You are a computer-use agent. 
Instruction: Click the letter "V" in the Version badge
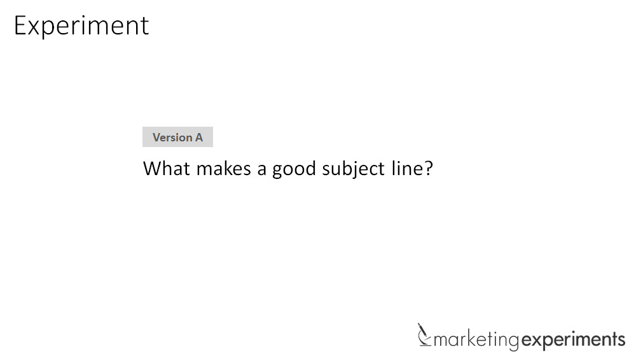point(156,137)
